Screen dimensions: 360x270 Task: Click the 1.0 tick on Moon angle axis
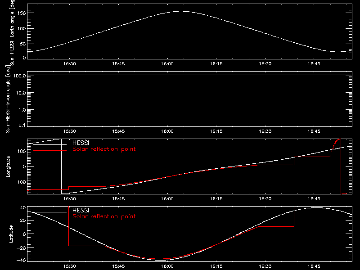coord(22,110)
